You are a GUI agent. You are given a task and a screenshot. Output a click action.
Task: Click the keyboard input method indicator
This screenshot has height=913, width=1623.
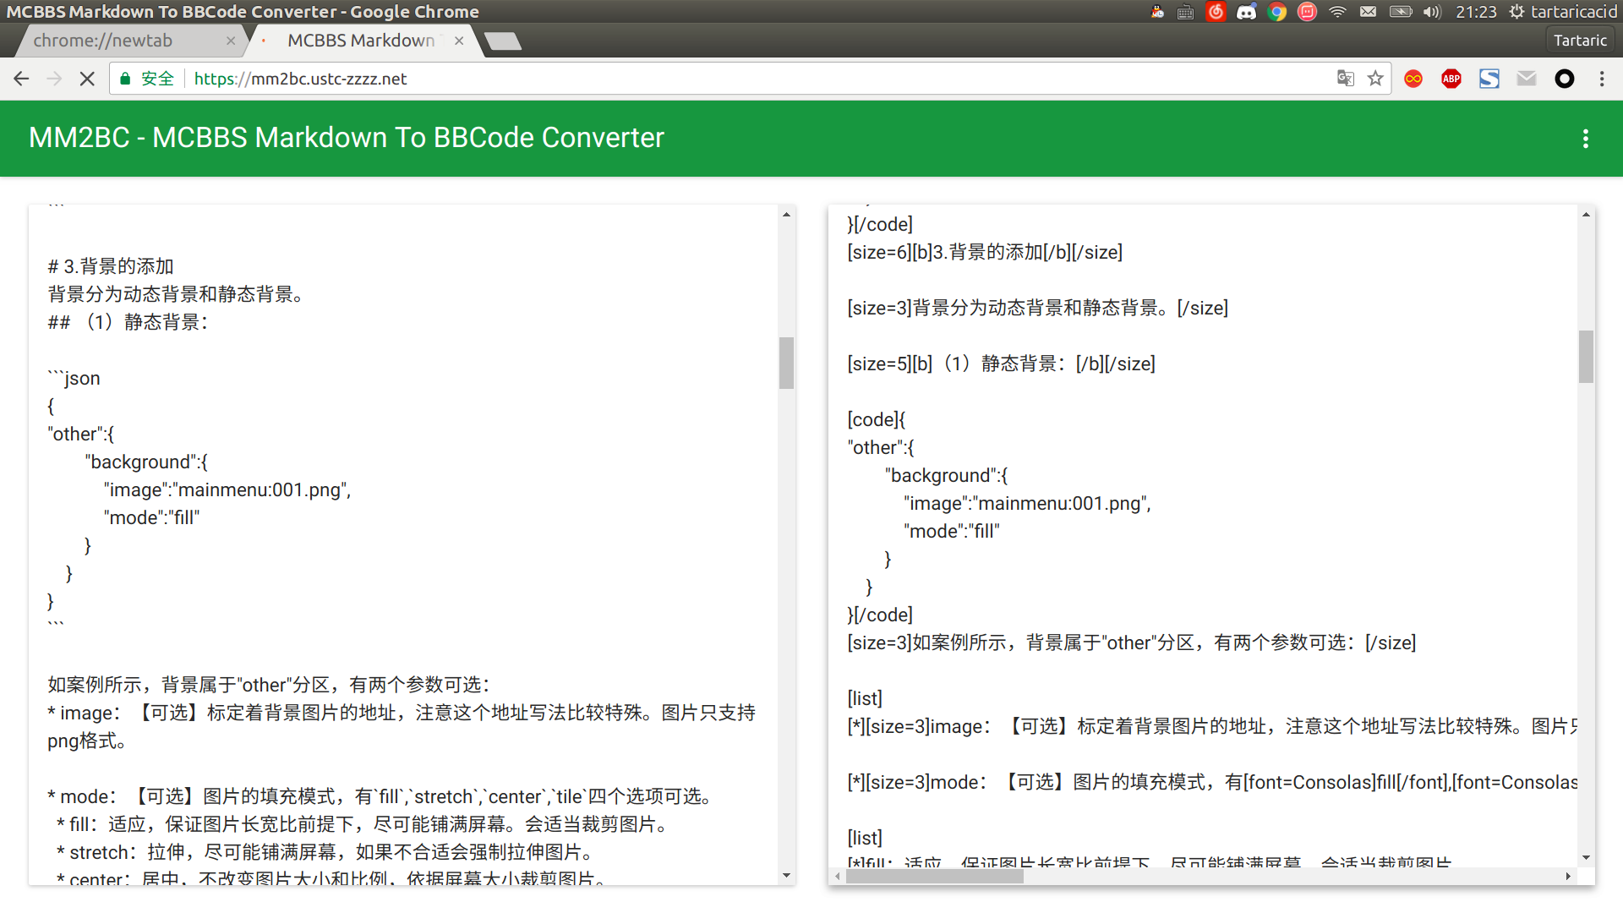[x=1185, y=12]
